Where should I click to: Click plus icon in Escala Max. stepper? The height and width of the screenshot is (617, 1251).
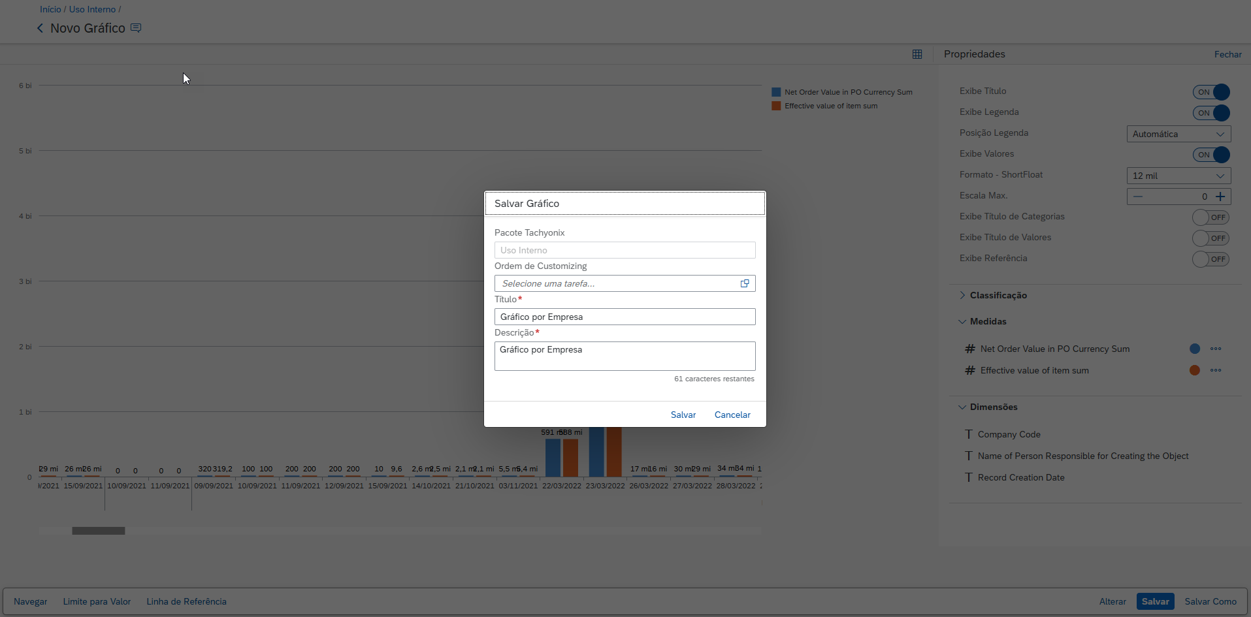pos(1220,197)
